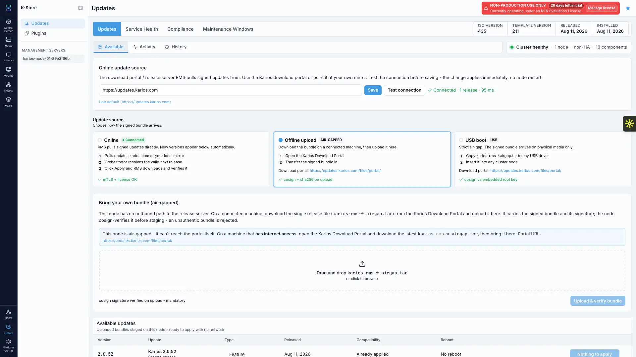Switch to the Activity sub-tab

(x=144, y=47)
